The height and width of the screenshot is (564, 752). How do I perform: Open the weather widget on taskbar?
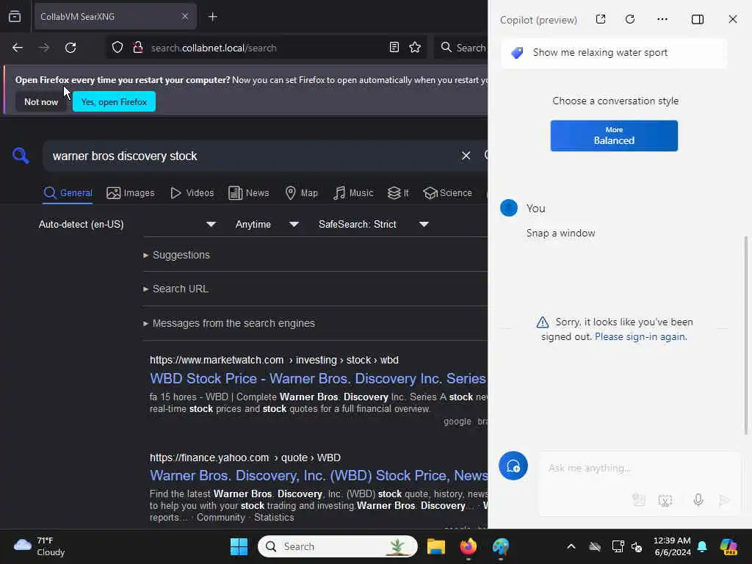(x=40, y=546)
